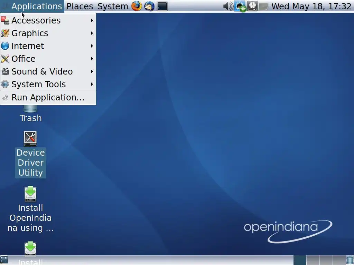The width and height of the screenshot is (354, 265).
Task: Open the calendar from the date and time
Action: [311, 6]
